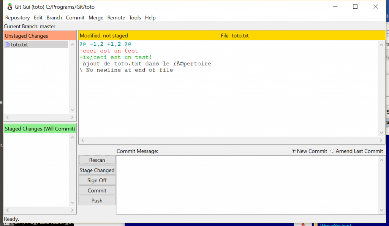Click up arrow of diff view scrollbar
389x226 pixels.
pyautogui.click(x=381, y=45)
